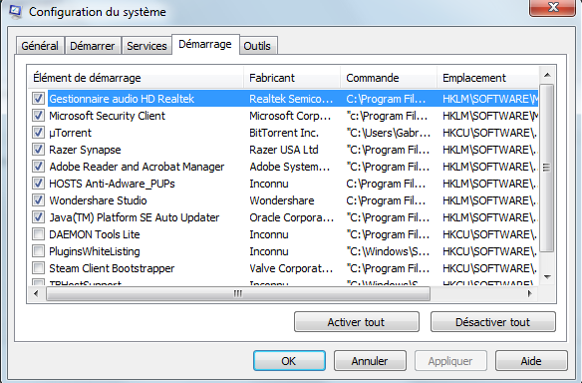Go to the Services tab
The image size is (582, 383).
pyautogui.click(x=146, y=46)
